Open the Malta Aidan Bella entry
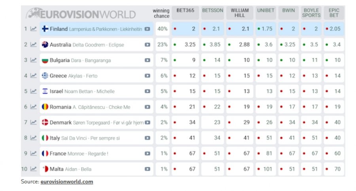Viewport: 356px width, 191px height. [x=96, y=169]
